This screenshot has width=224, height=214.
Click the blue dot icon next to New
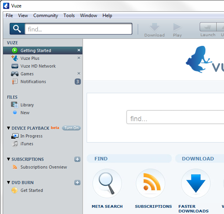[x=15, y=113]
